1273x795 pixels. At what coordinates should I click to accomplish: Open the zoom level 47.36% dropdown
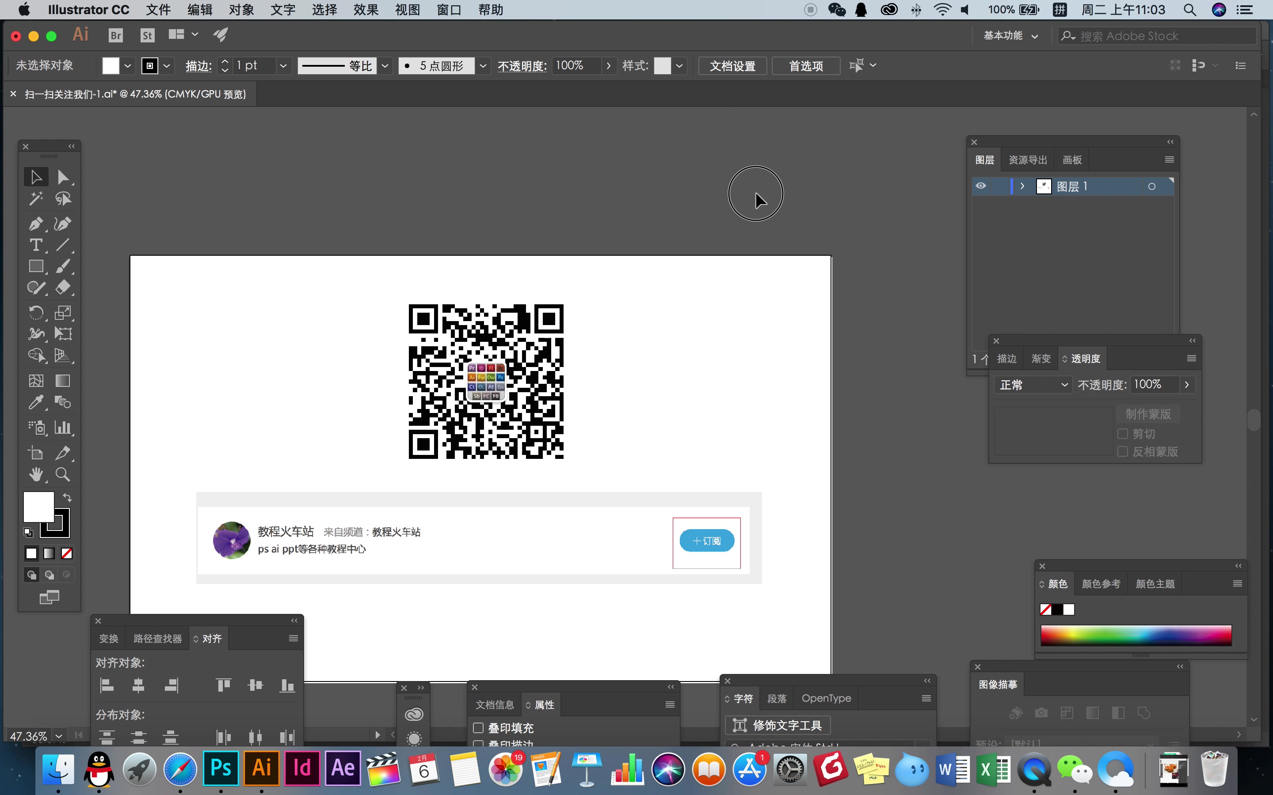[x=59, y=736]
